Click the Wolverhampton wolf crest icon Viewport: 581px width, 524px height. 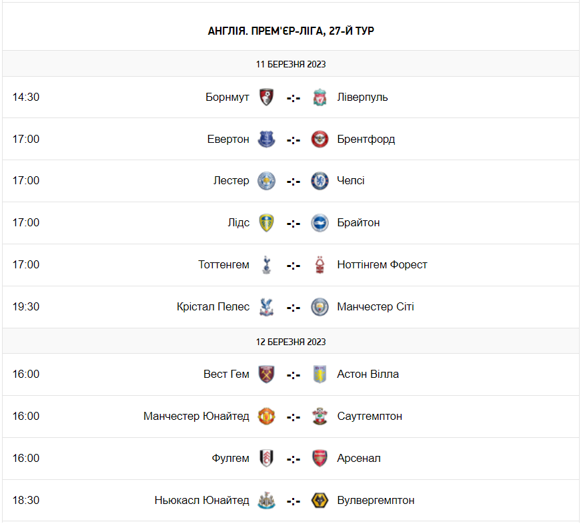(320, 501)
